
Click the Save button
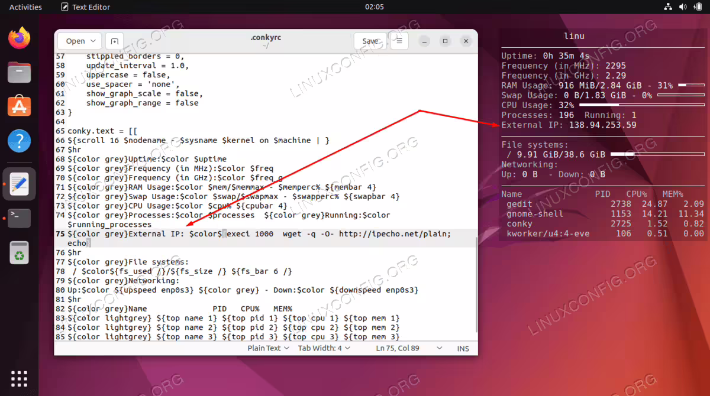[x=370, y=41]
